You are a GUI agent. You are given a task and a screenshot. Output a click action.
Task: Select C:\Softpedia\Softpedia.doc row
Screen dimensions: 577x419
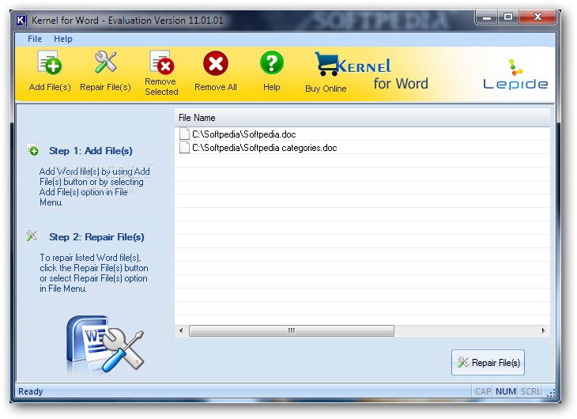click(x=362, y=134)
